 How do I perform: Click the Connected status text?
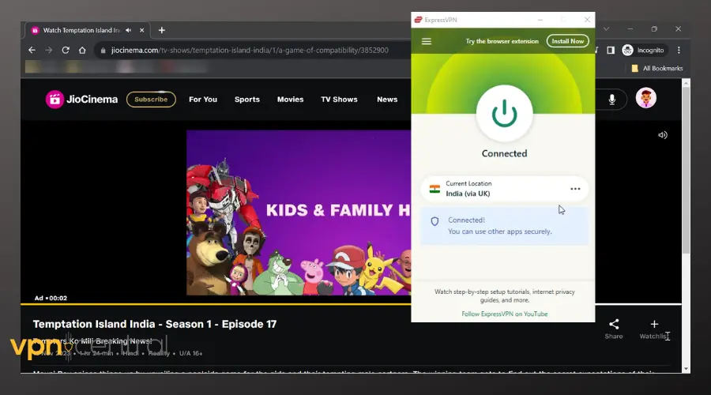pyautogui.click(x=504, y=153)
